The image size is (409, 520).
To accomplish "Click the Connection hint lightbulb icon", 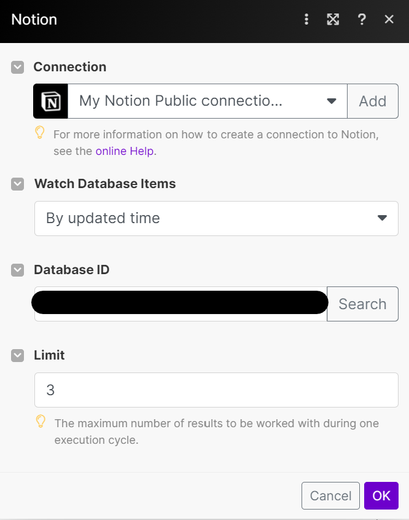I will 40,132.
